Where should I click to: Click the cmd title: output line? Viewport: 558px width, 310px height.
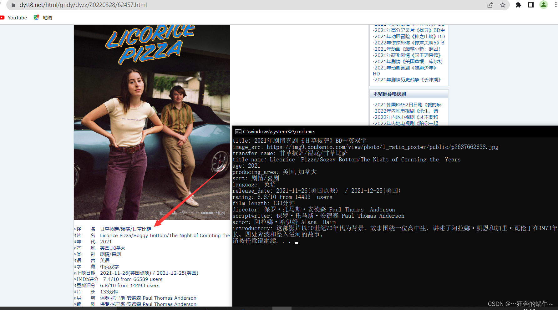click(300, 141)
